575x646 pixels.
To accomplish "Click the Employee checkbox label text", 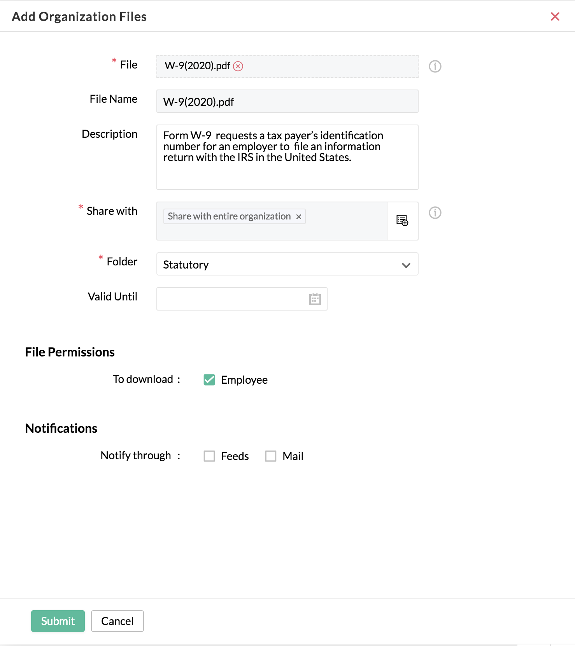I will 244,380.
